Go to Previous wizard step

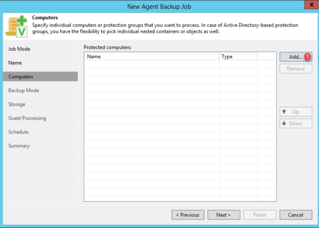coord(188,215)
